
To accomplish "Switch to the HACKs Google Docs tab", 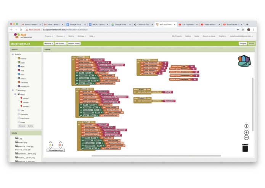I will tap(98, 24).
